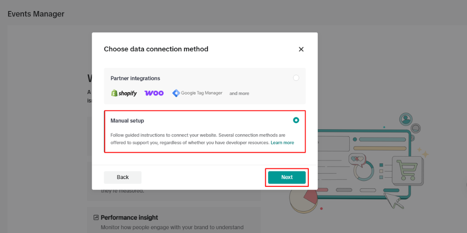This screenshot has height=233, width=467.
Task: Click the shopping cart icon in illustration
Action: [408, 171]
